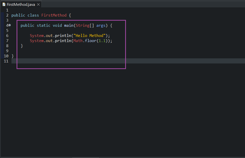Collapse the main method fold marker
This screenshot has width=245, height=158.
click(9, 25)
